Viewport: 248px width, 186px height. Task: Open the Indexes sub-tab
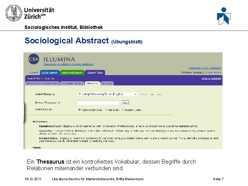pyautogui.click(x=107, y=83)
